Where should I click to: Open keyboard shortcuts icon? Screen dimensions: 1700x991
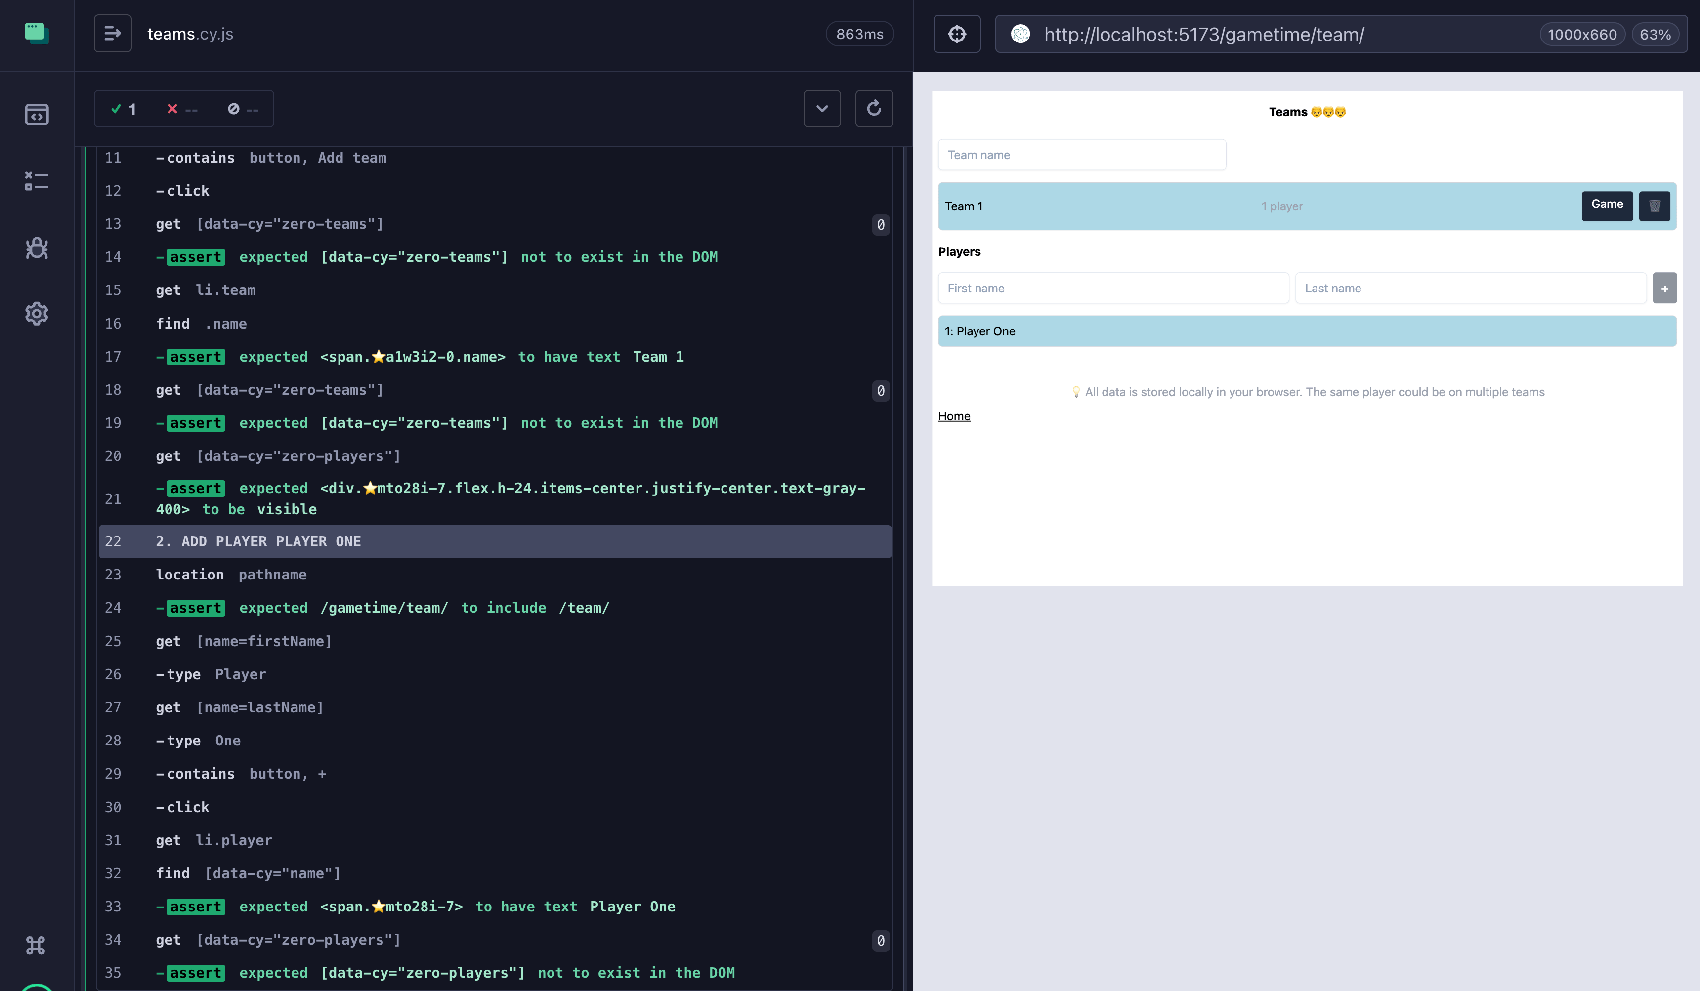click(36, 945)
